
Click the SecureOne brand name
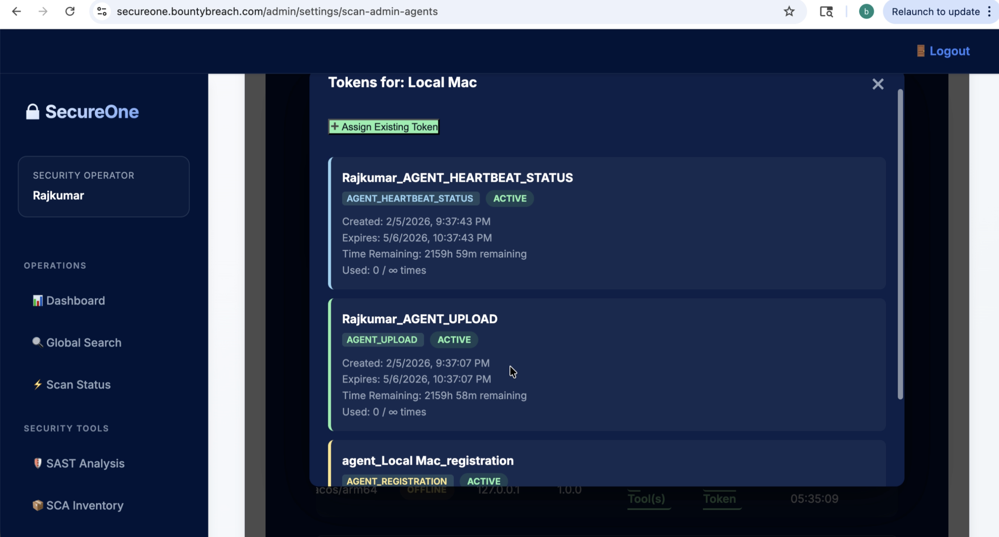click(92, 111)
